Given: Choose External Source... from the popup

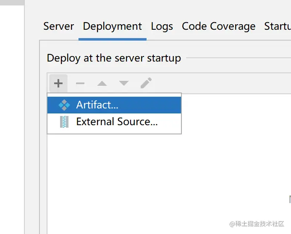Looking at the screenshot, I should click(114, 122).
